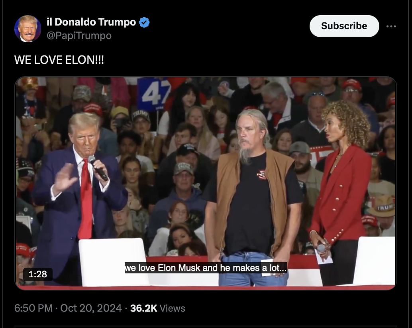Click the word "Views" beside the count

click(173, 308)
